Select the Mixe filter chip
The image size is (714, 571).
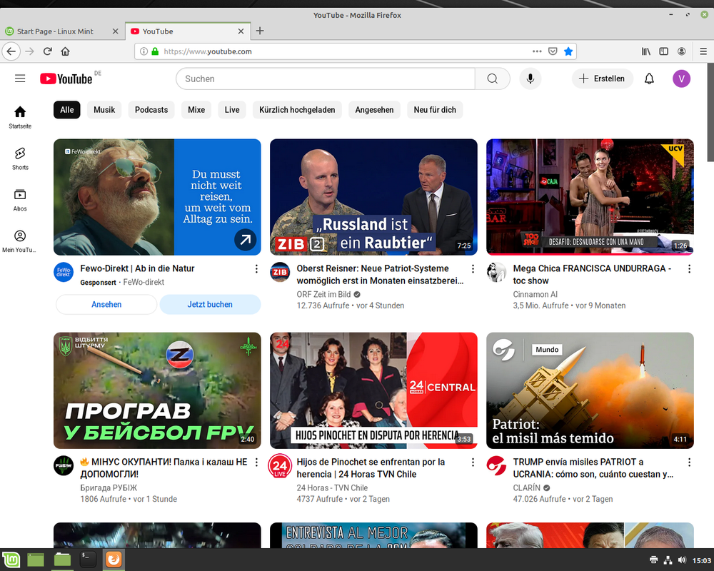click(x=196, y=110)
